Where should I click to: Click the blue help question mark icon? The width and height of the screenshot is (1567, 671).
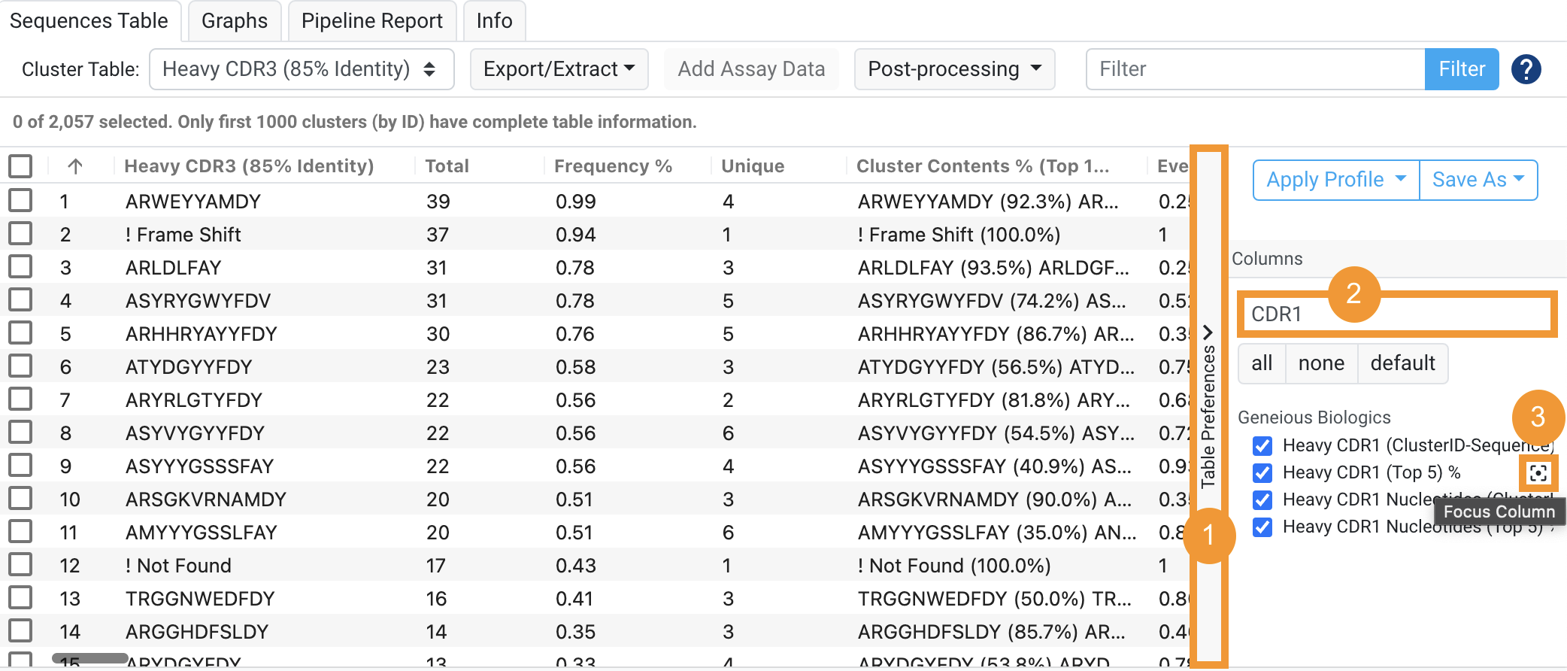click(x=1526, y=69)
